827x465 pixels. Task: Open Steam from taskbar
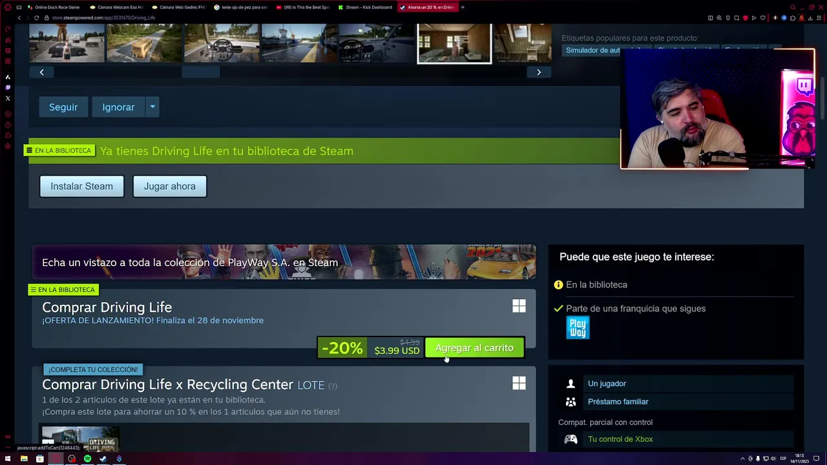point(103,459)
